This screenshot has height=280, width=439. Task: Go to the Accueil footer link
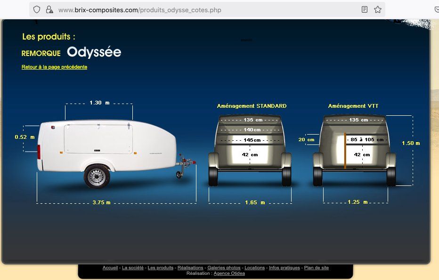pos(110,268)
